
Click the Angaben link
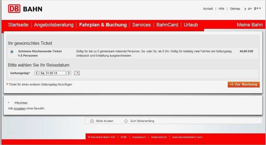point(19,109)
